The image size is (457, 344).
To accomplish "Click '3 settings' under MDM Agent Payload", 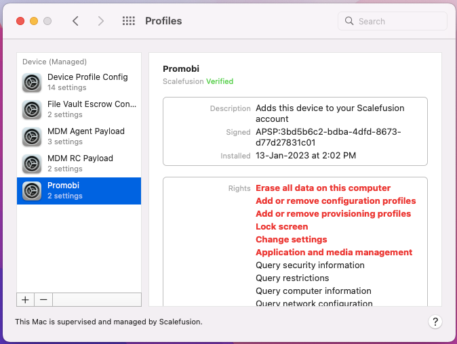I will pyautogui.click(x=65, y=142).
